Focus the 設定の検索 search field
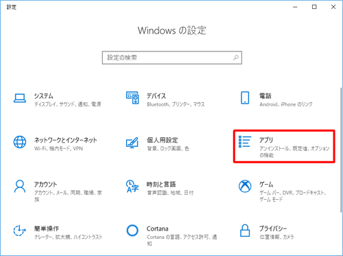Screen dimensions: 343x256 coord(172,58)
